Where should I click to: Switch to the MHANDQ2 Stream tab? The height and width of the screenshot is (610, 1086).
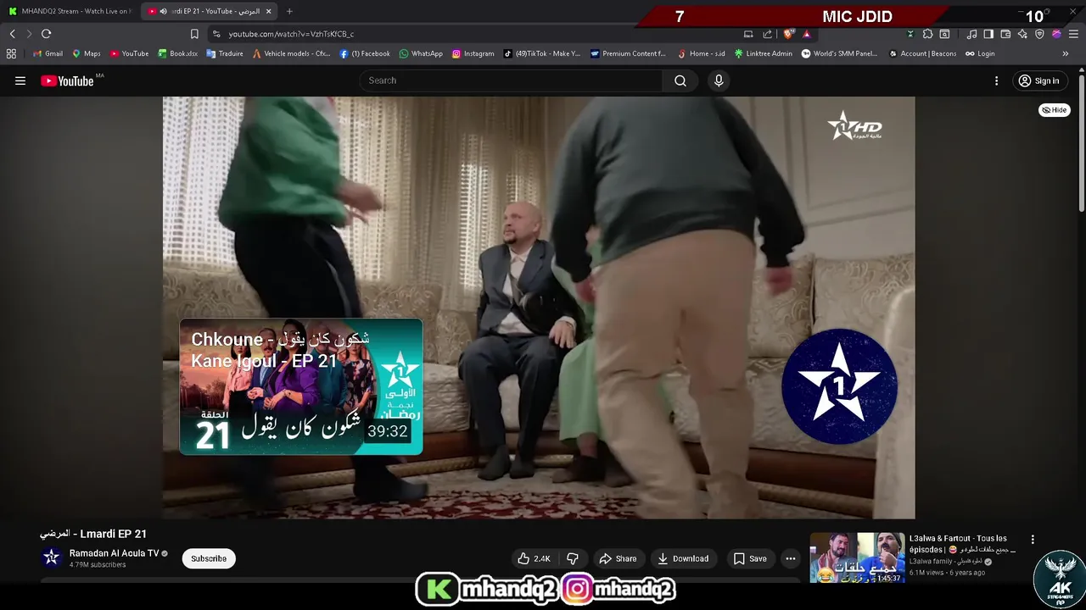click(70, 11)
